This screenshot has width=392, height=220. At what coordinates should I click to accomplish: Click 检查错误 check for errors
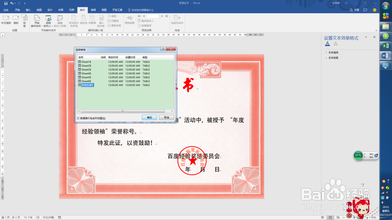pos(145,26)
